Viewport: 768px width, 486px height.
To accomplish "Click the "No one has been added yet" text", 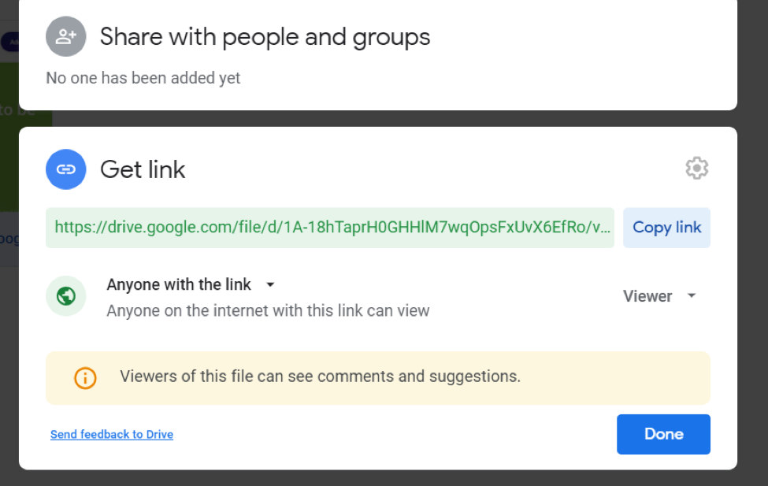I will point(143,78).
